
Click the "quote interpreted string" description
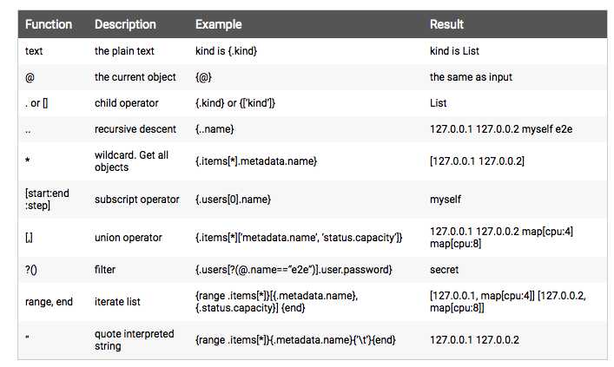[134, 340]
